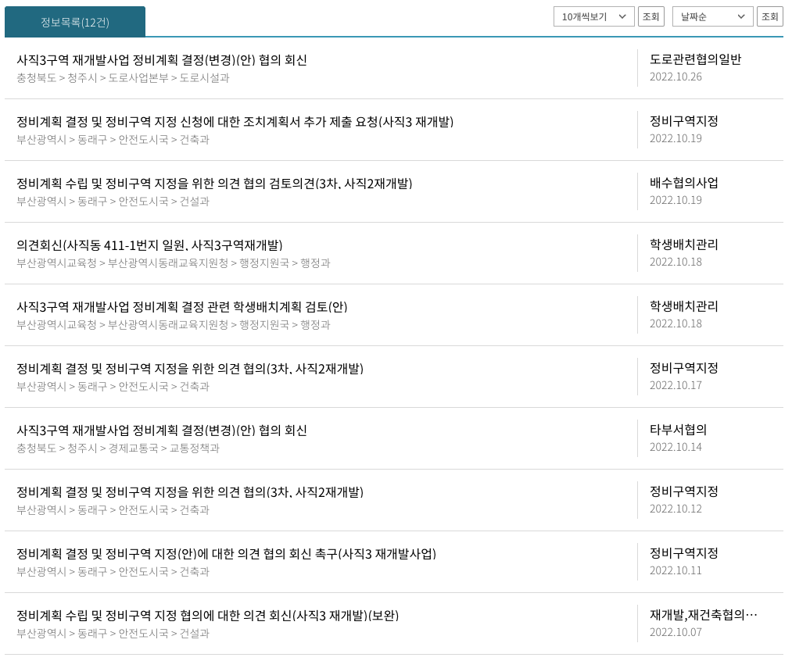Click 행정과 department path under 학생배치계획 검토(안)
The width and height of the screenshot is (792, 661).
174,324
